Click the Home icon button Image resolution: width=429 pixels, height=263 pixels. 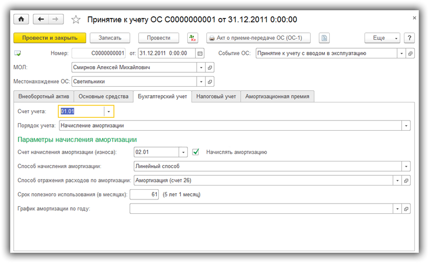point(21,19)
